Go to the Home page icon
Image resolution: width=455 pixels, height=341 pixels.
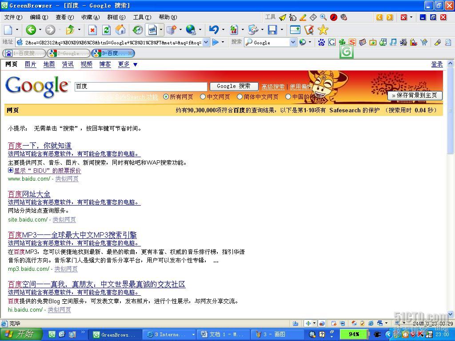[x=120, y=30]
